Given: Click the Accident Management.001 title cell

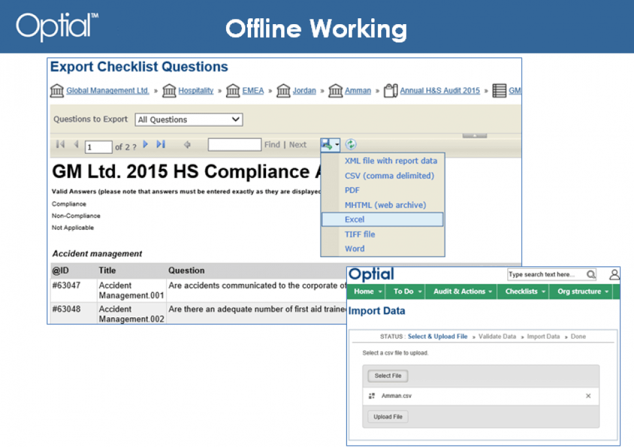Looking at the screenshot, I should coord(131,290).
